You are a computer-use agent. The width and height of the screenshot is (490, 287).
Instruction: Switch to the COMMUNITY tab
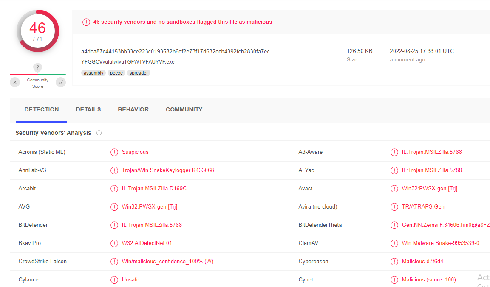tap(184, 109)
